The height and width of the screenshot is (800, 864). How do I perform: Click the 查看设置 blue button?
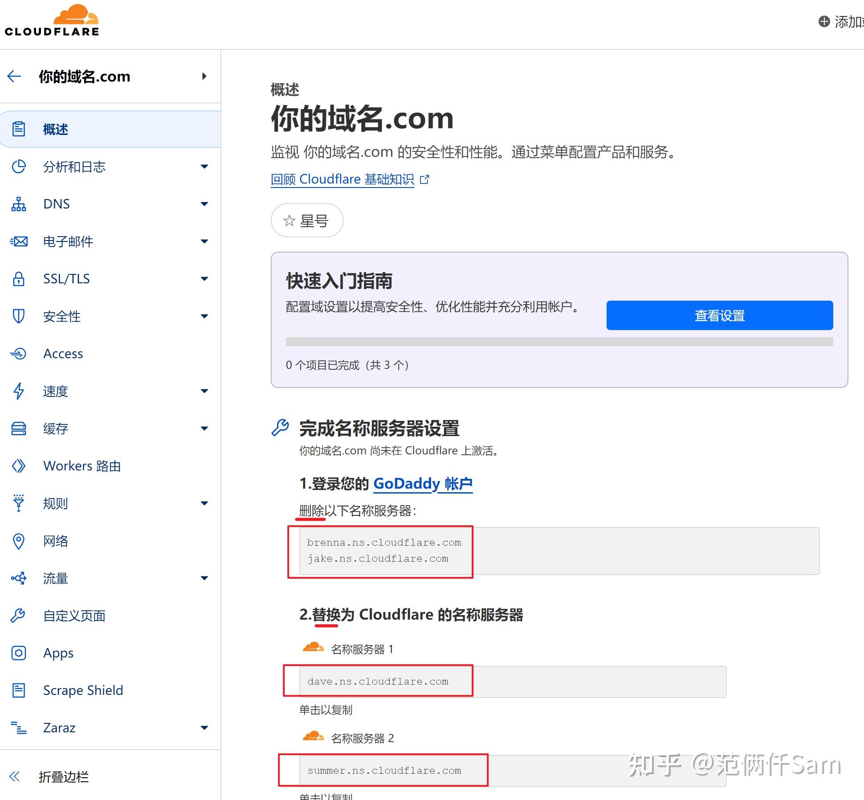(x=720, y=315)
